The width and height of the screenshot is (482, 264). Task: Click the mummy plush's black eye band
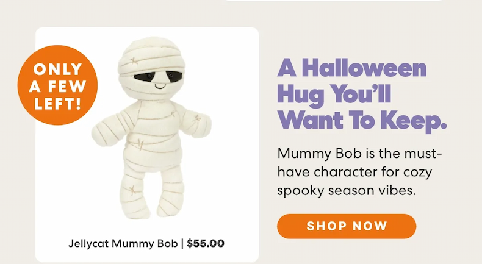(158, 77)
